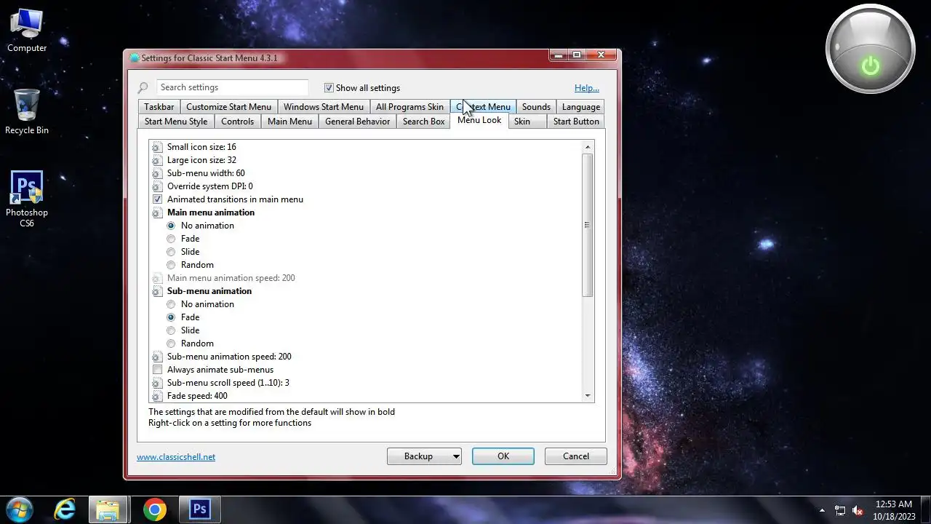Click the Cancel button
931x524 pixels.
pyautogui.click(x=576, y=456)
